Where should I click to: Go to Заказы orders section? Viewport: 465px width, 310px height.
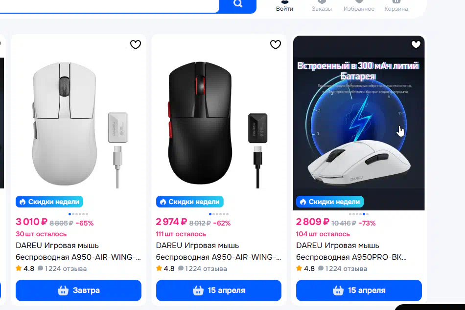[322, 6]
